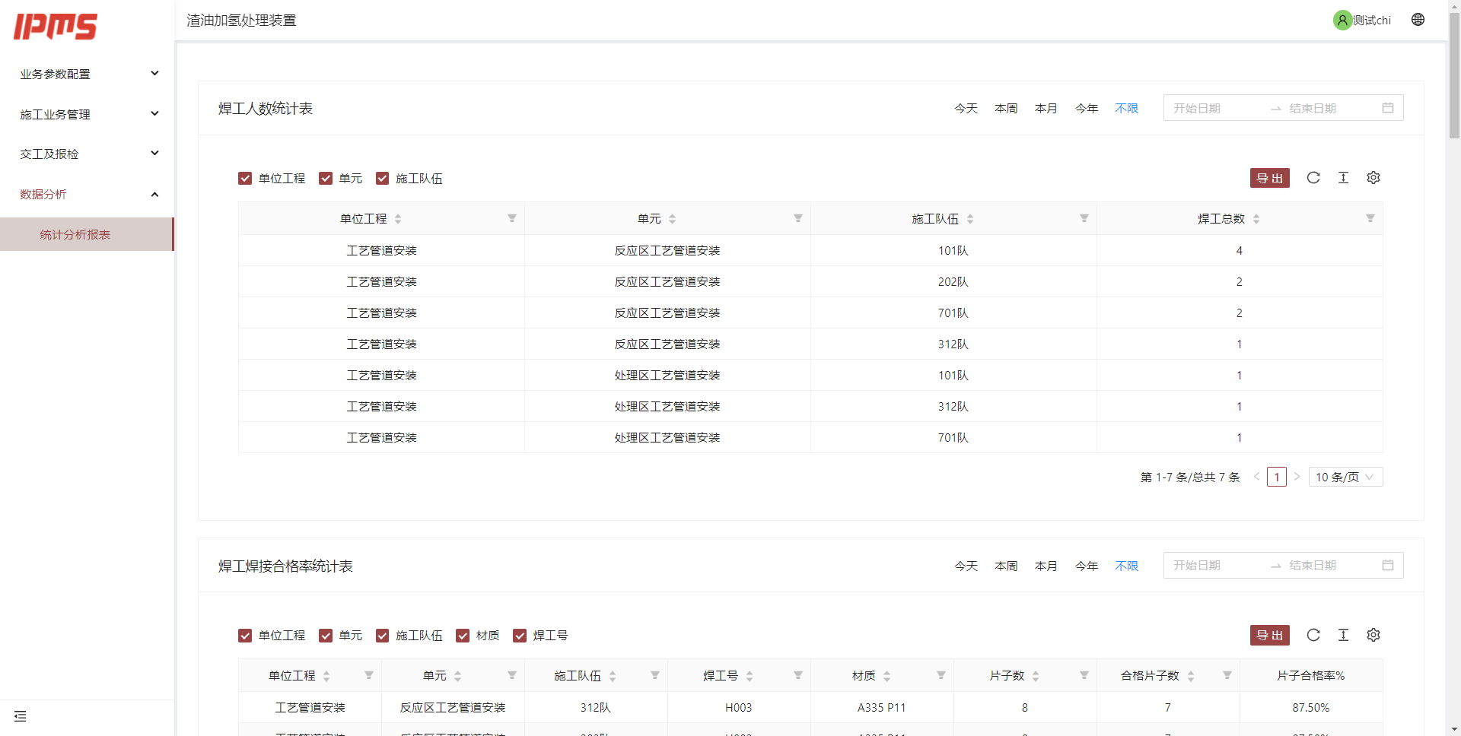This screenshot has width=1461, height=736.
Task: Expand 交工及报检 menu
Action: pyautogui.click(x=88, y=154)
